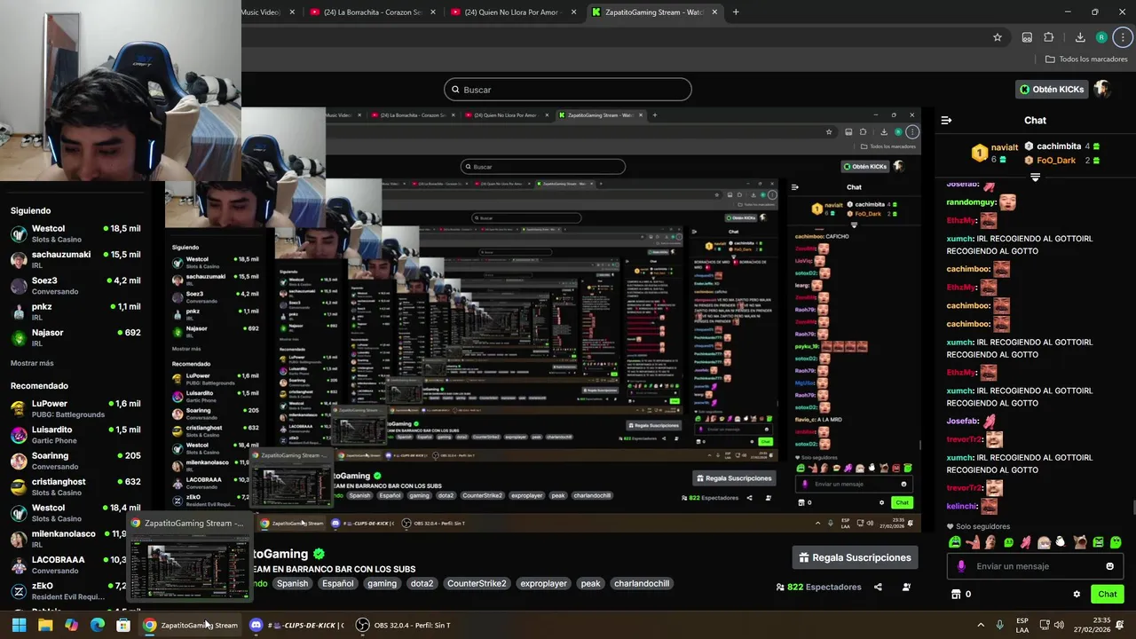Screen dimensions: 1136x639
Task: Open pnkz IRL channel
Action: [x=75, y=312]
